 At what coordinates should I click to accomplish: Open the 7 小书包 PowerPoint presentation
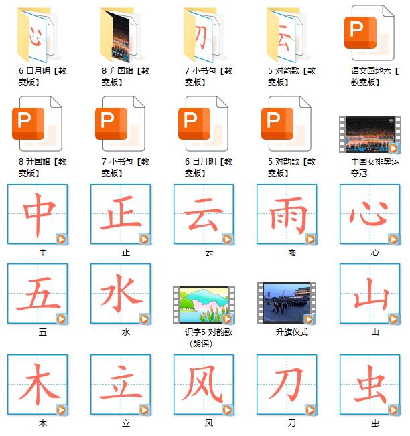121,124
